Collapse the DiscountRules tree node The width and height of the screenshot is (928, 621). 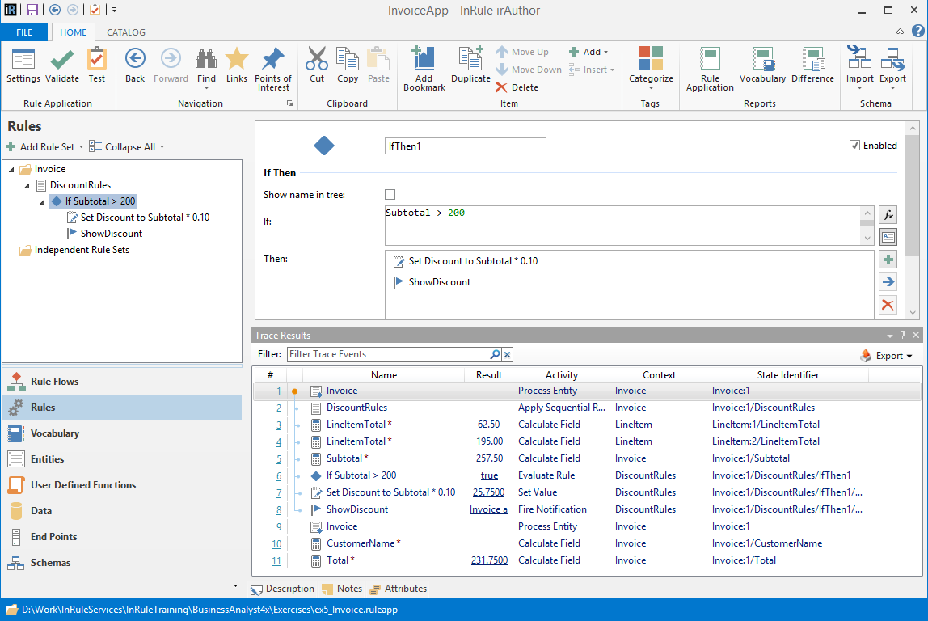[x=27, y=185]
